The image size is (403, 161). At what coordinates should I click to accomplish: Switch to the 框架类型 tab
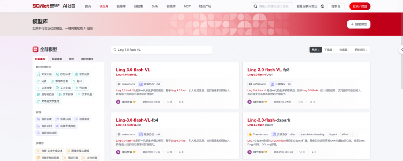click(57, 59)
